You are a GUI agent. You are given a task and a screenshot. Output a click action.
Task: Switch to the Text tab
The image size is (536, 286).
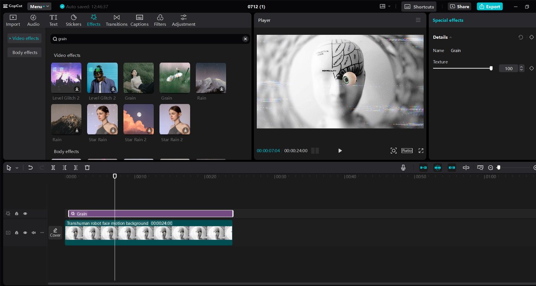pyautogui.click(x=54, y=20)
